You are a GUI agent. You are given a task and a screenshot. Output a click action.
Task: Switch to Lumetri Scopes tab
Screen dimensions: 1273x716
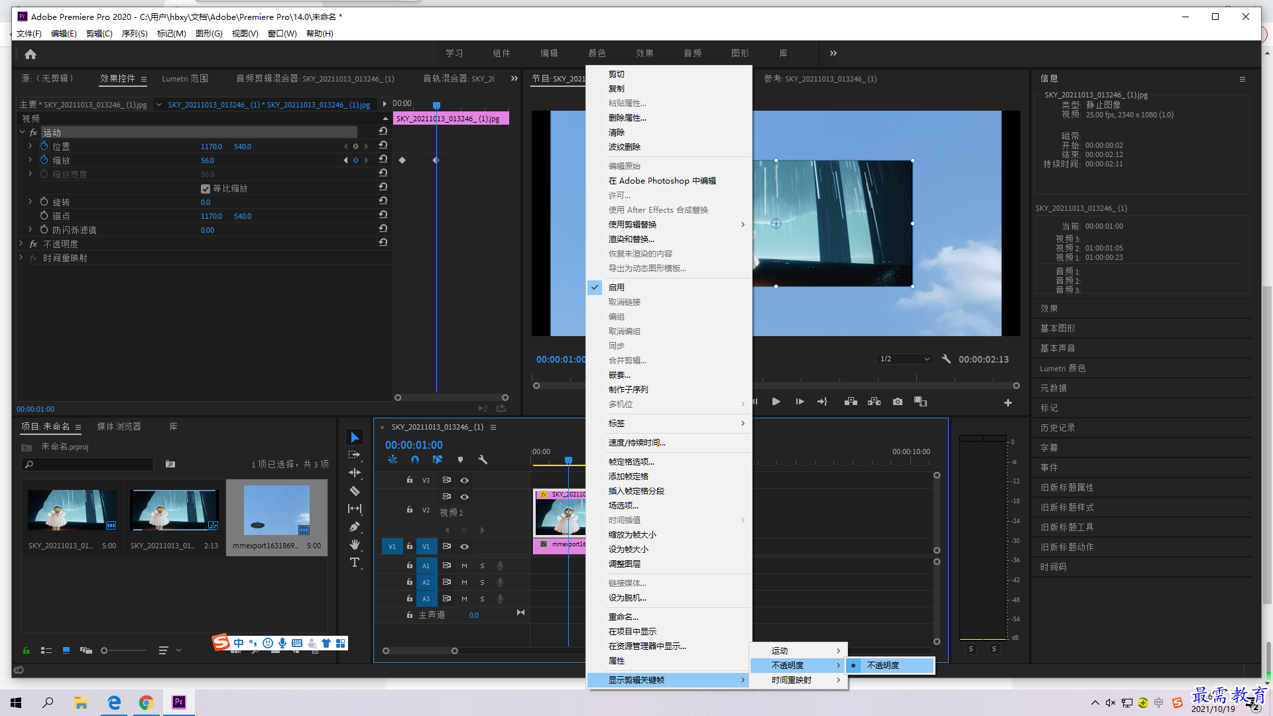tap(184, 78)
